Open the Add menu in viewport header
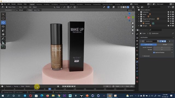Image resolution: width=175 pixels, height=98 pixels. 30,7
